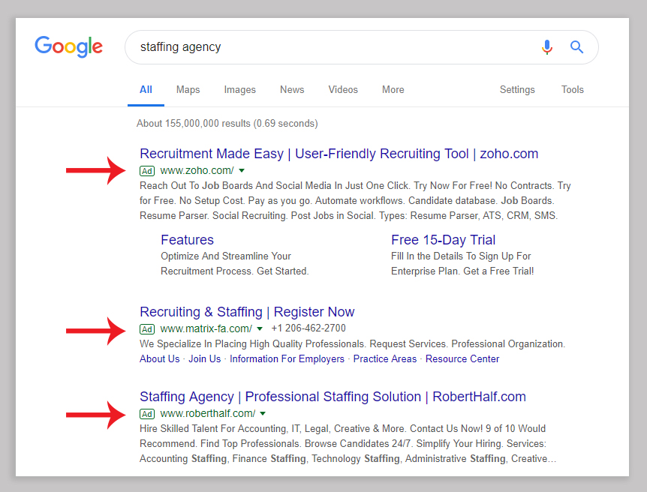Click Optimize And Streamline Your Recruitment Process text
This screenshot has height=492, width=647.
click(x=235, y=263)
